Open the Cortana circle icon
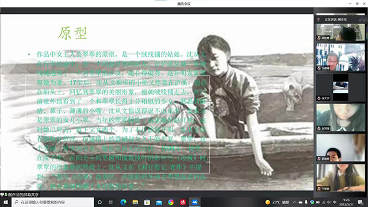The image size is (368, 207). click(x=99, y=202)
